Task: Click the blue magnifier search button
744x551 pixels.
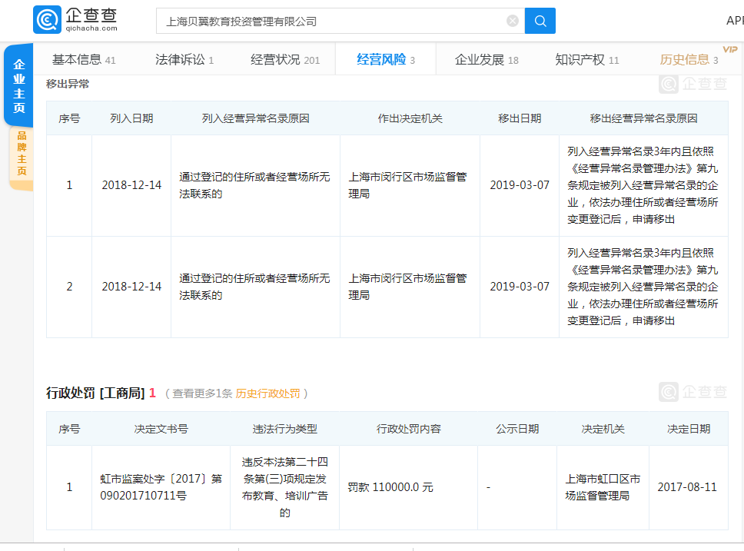Action: click(x=540, y=21)
